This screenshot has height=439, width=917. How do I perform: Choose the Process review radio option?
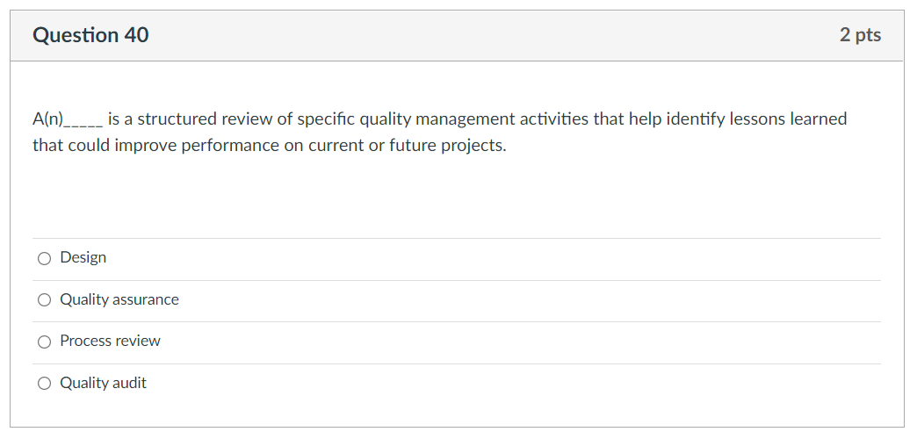(x=44, y=342)
